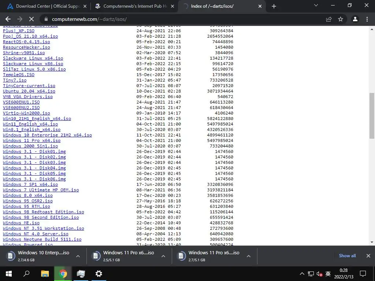Viewport: 375px width, 281px height.
Task: Switch to Computernewb's Internet Pub tab
Action: (134, 6)
